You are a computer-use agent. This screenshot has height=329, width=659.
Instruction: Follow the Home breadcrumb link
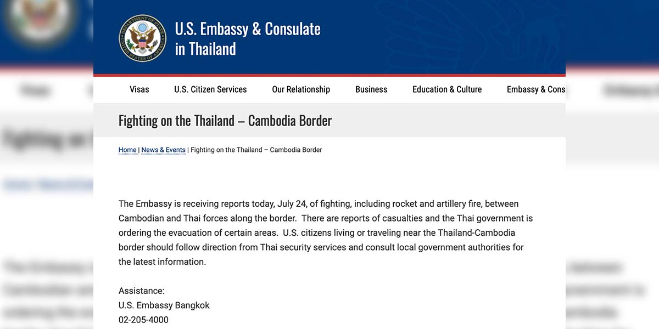[x=127, y=150]
